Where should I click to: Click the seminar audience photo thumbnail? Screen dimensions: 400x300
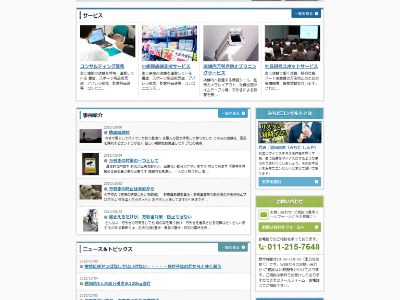pyautogui.click(x=292, y=43)
